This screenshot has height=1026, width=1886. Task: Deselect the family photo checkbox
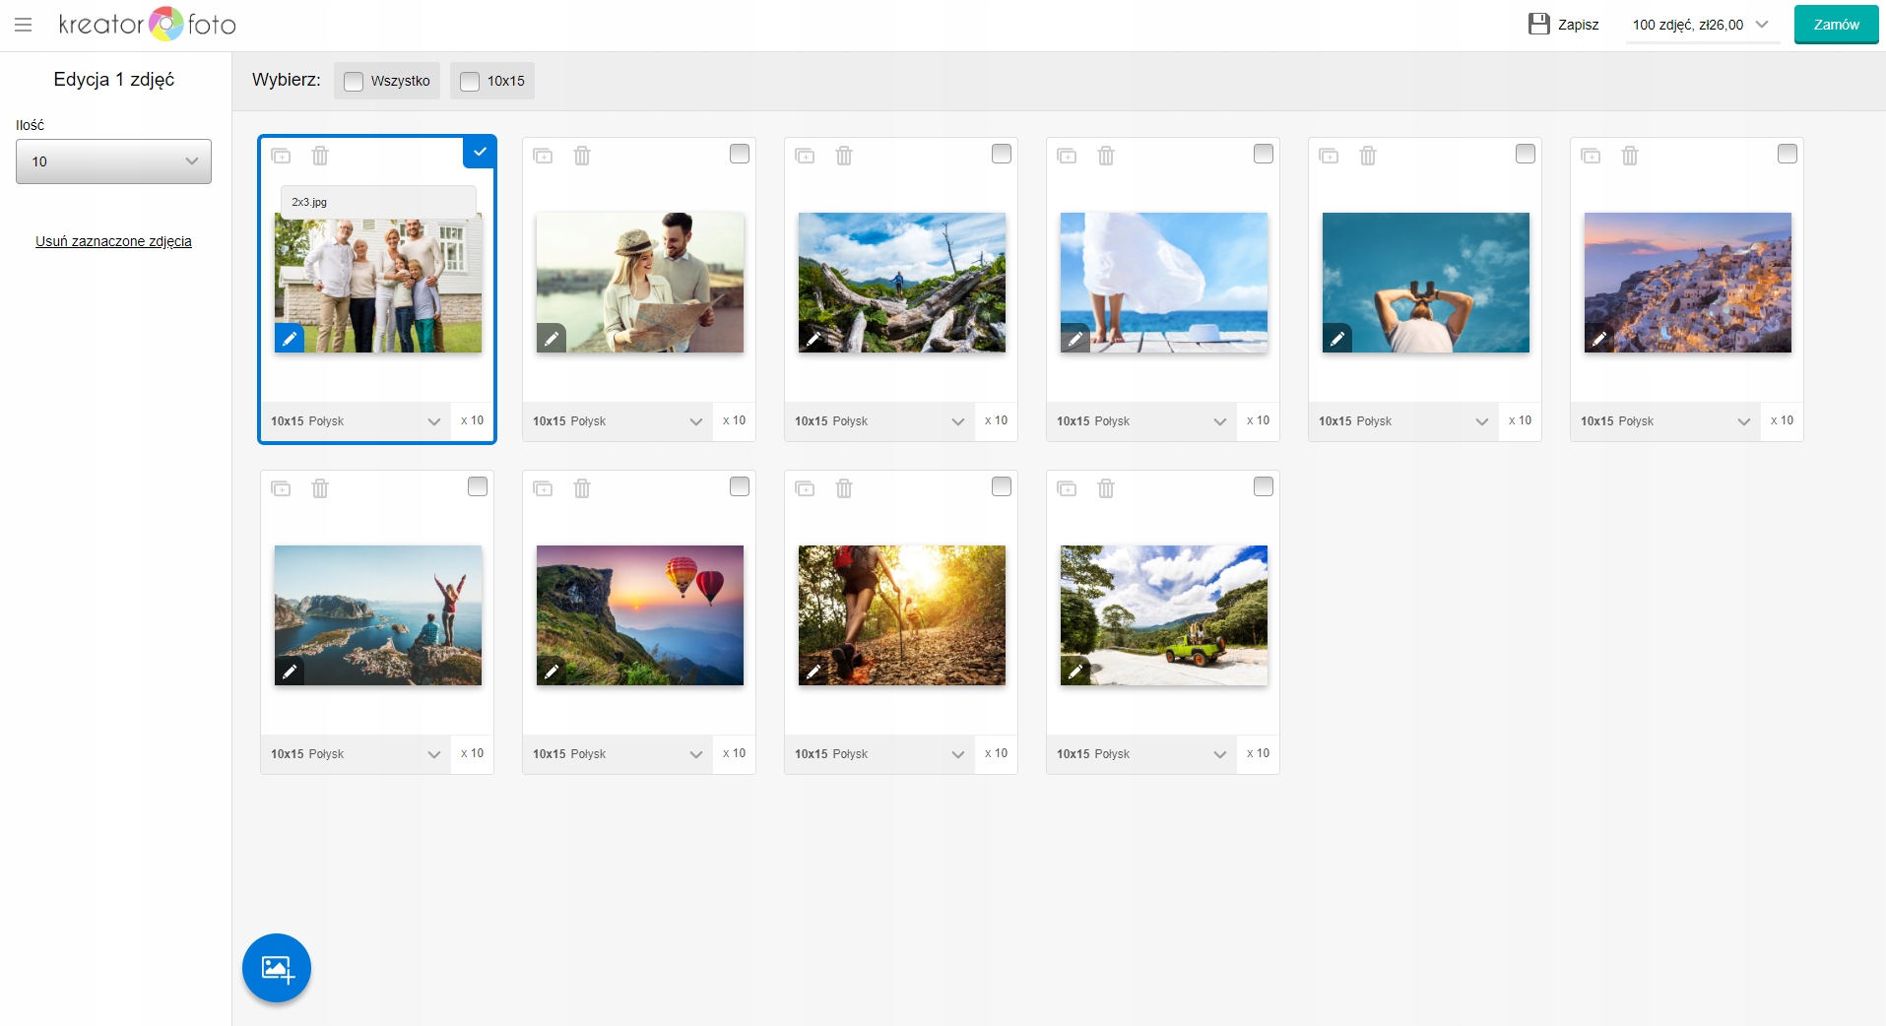tap(480, 153)
